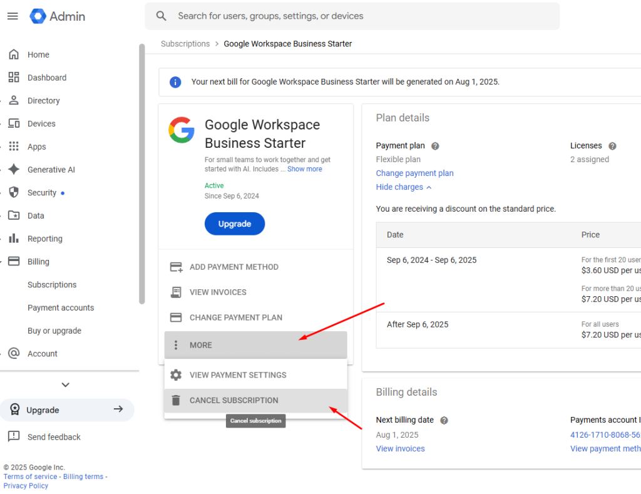Image resolution: width=641 pixels, height=494 pixels.
Task: Click the search magnifier icon
Action: coord(161,16)
